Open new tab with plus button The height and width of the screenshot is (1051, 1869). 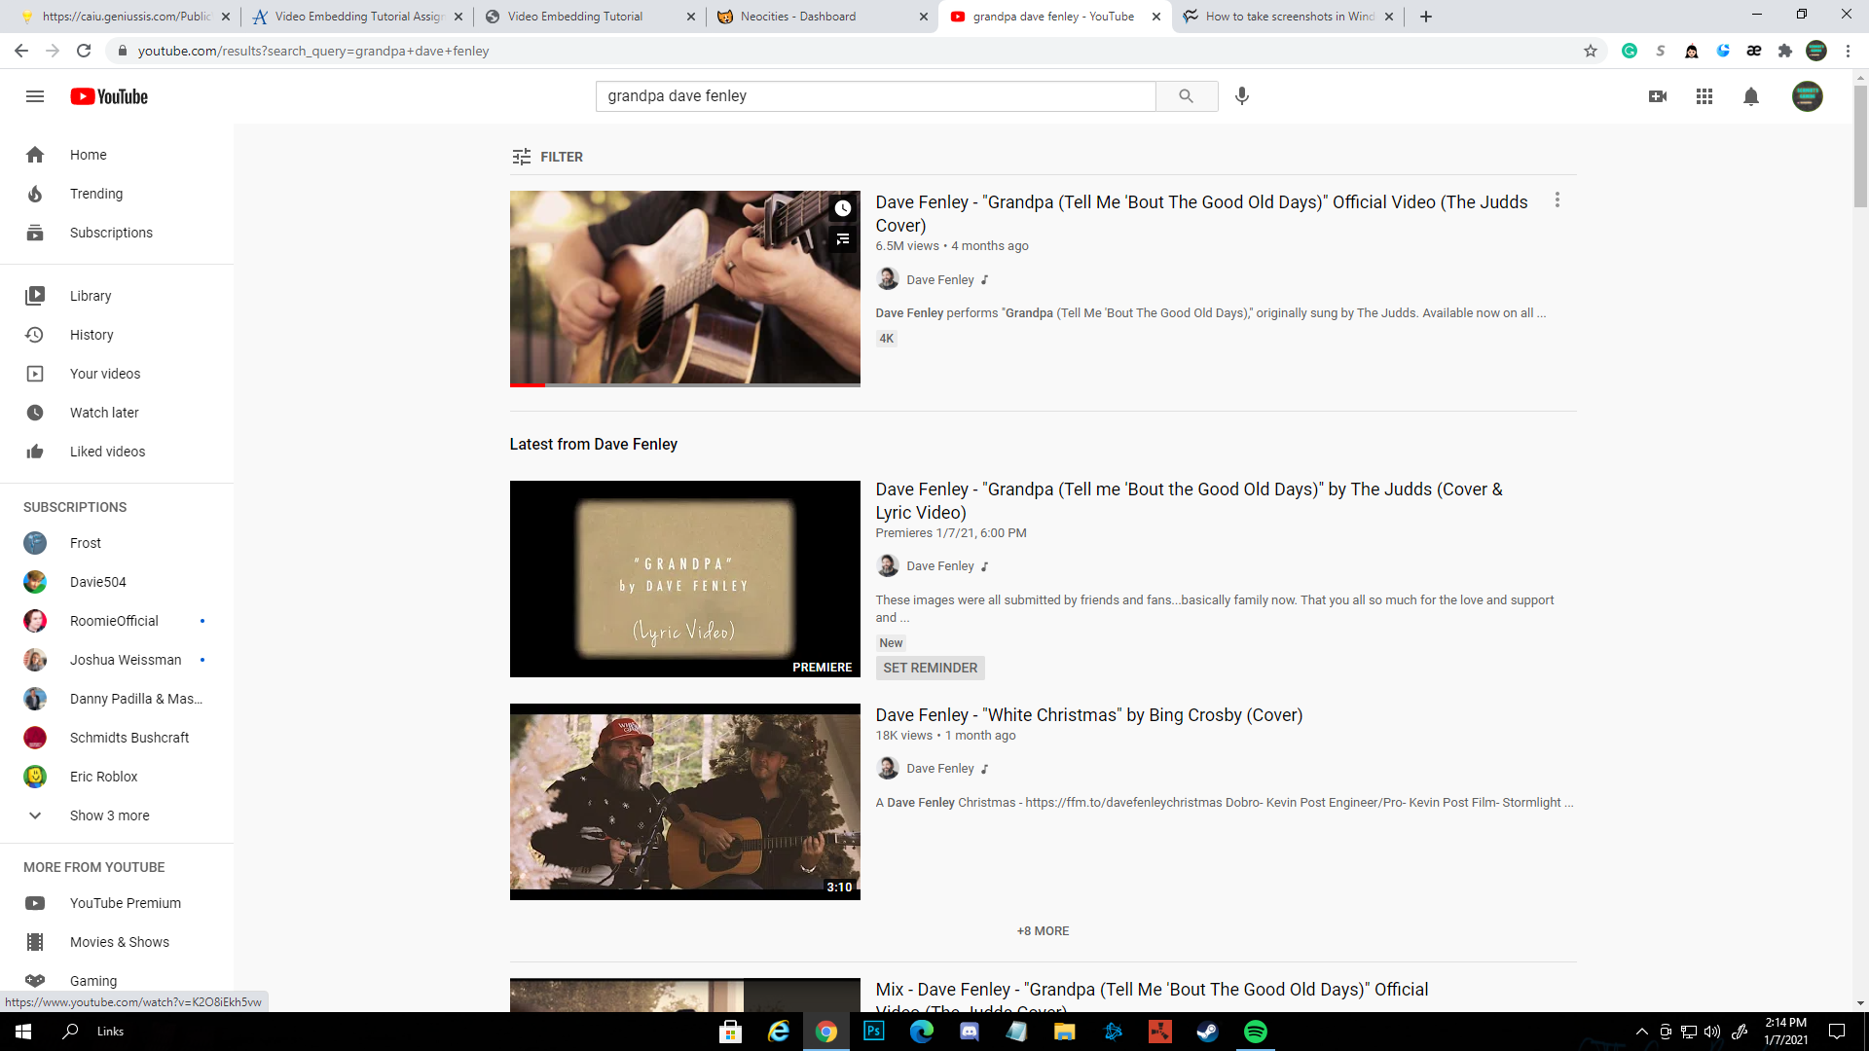pyautogui.click(x=1426, y=17)
